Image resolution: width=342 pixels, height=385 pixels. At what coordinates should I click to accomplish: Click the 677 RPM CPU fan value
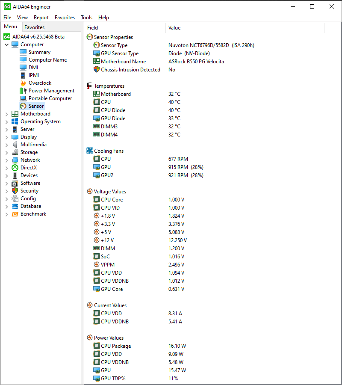coord(178,159)
